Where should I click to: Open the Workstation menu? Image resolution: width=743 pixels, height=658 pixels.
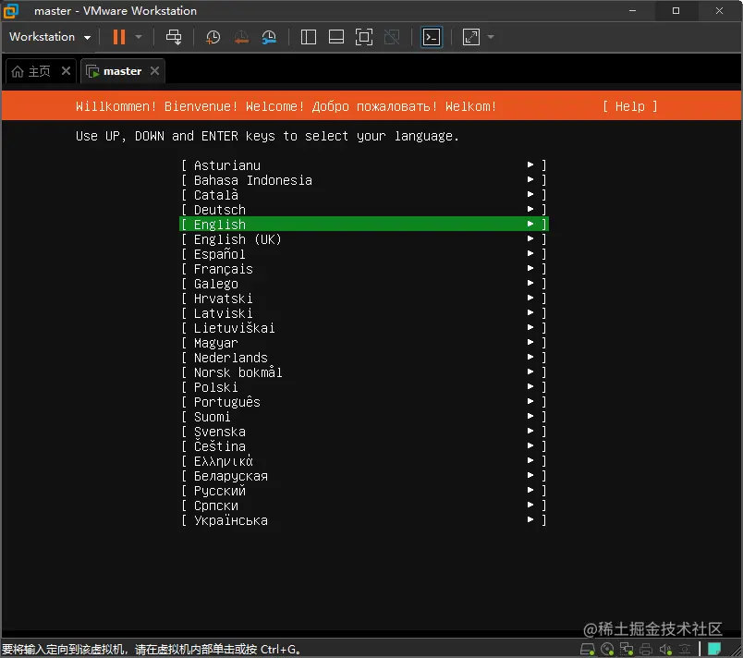50,37
